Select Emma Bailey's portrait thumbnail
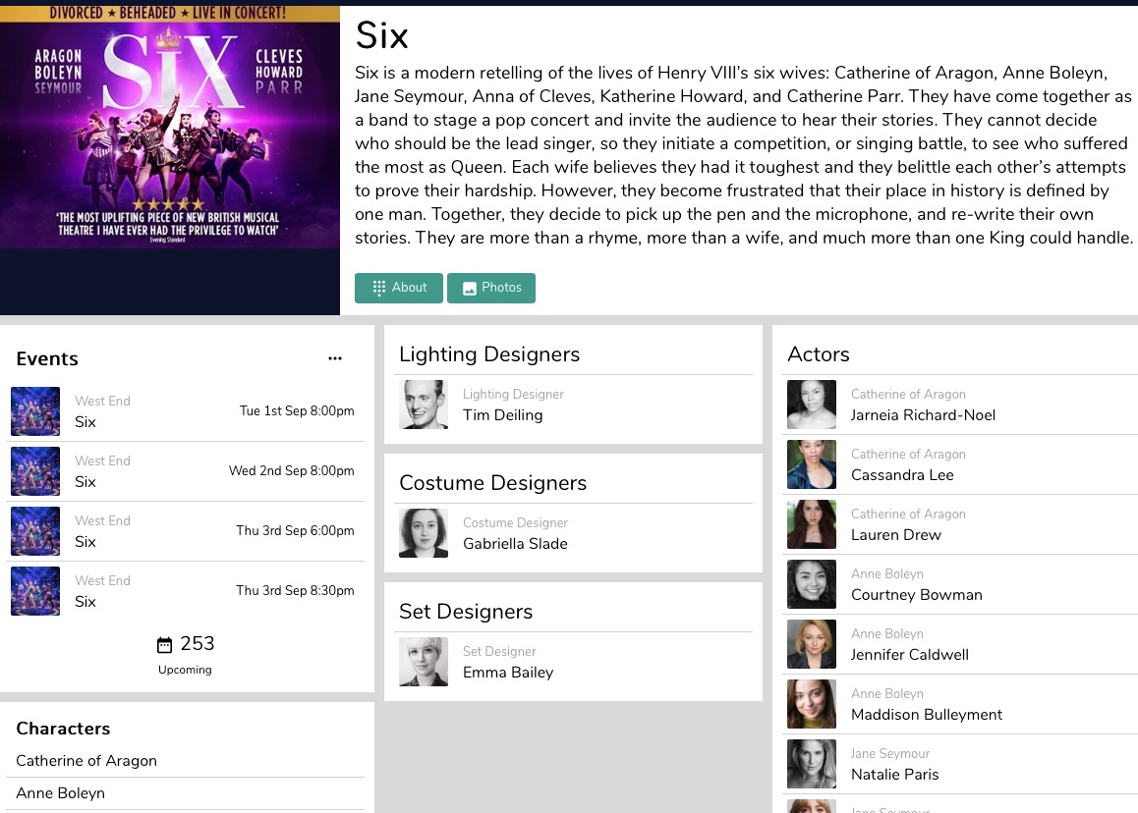1138x813 pixels. click(x=424, y=662)
